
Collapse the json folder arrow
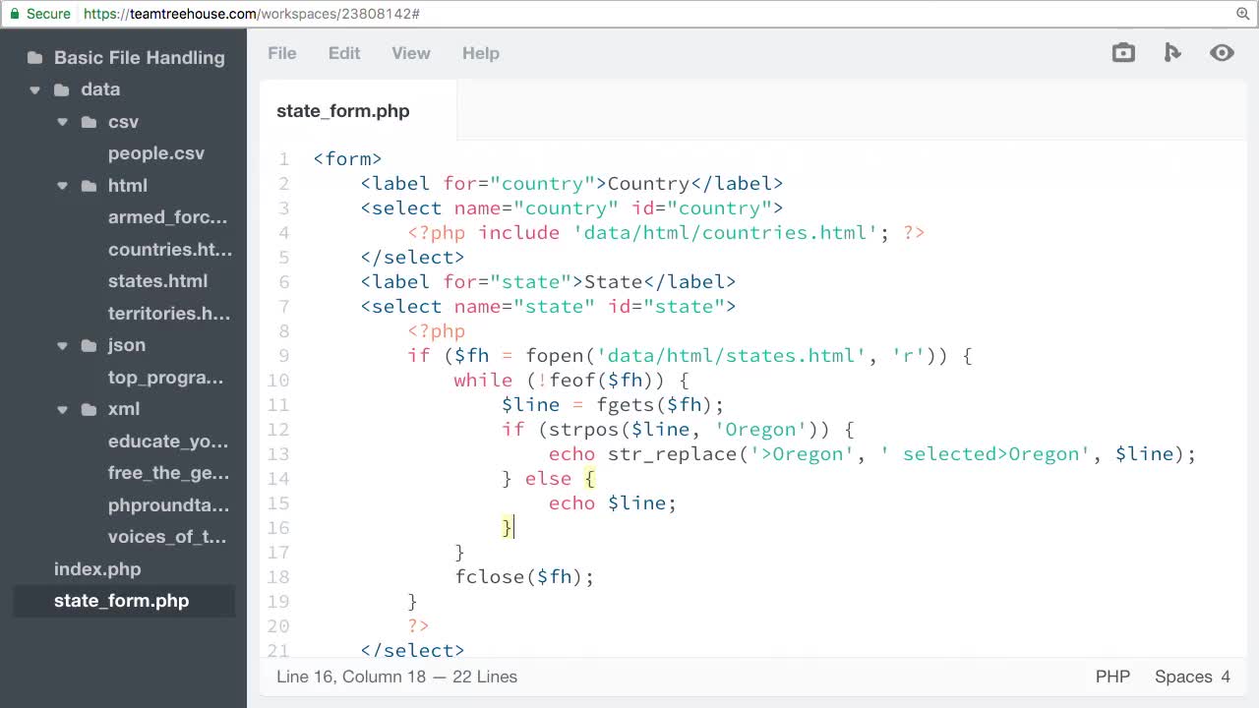(63, 345)
